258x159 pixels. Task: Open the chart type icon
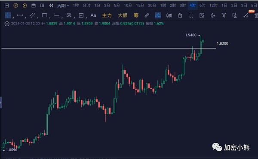pos(6,6)
